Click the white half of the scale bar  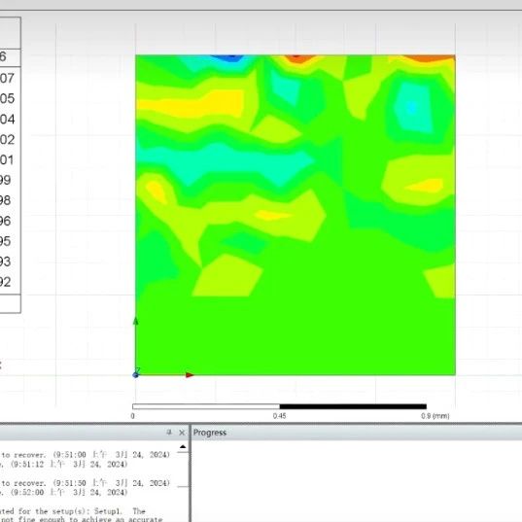click(206, 406)
